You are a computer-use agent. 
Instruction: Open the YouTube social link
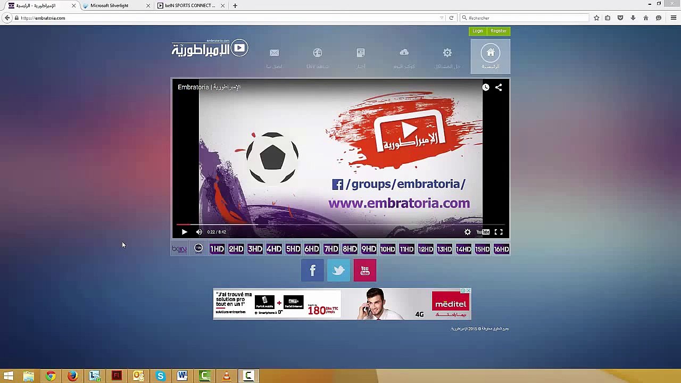pyautogui.click(x=365, y=270)
